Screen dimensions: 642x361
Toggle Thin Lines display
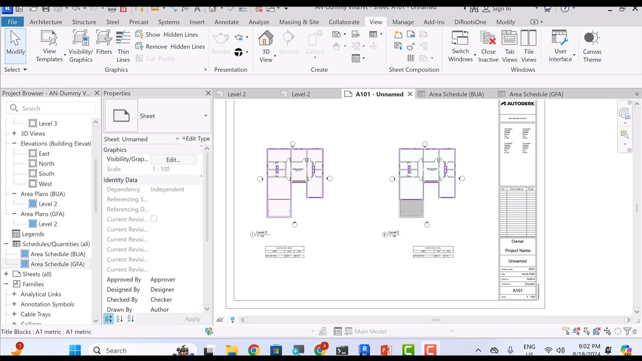click(123, 46)
